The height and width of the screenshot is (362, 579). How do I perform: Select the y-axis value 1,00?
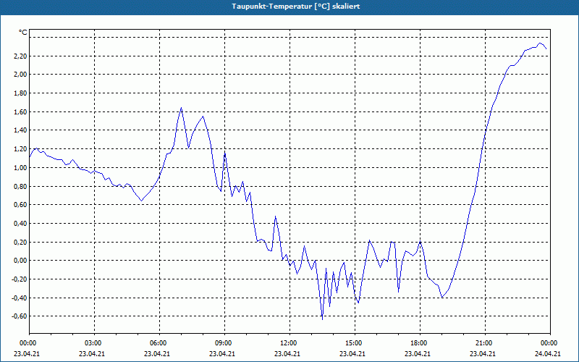[x=20, y=168]
